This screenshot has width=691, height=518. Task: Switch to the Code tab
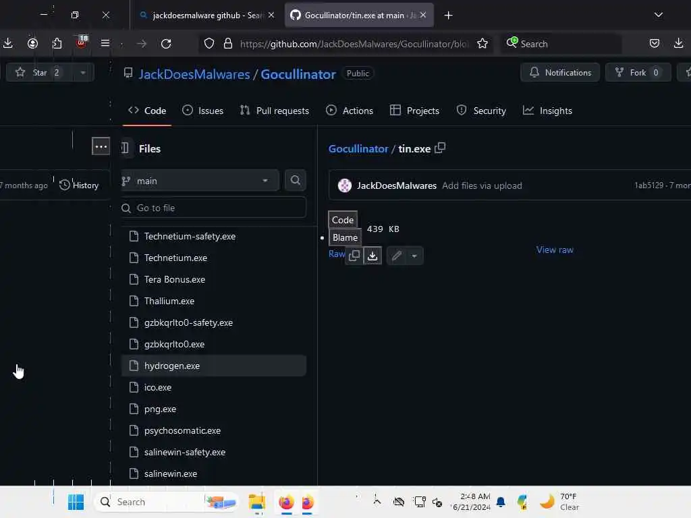tap(147, 111)
